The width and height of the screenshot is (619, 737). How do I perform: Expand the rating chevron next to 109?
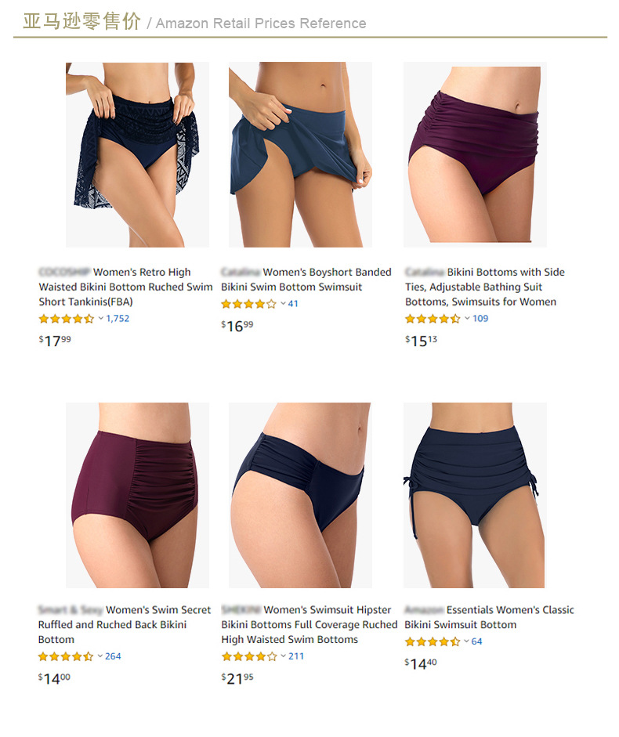coord(467,319)
